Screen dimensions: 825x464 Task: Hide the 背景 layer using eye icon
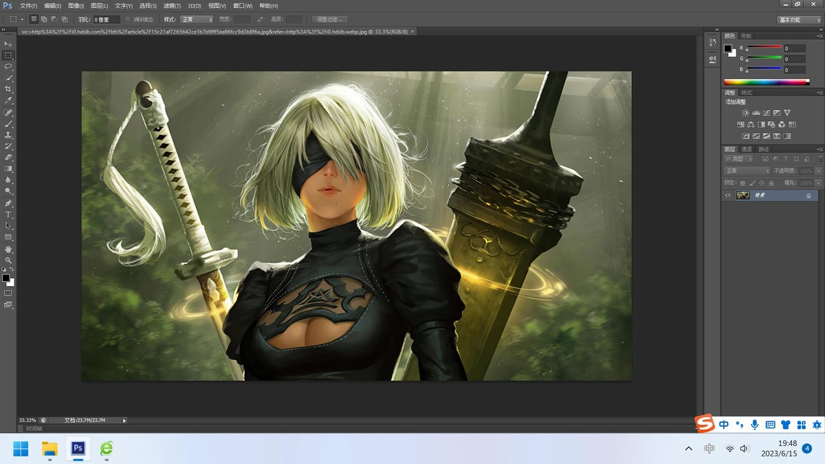[x=728, y=195]
